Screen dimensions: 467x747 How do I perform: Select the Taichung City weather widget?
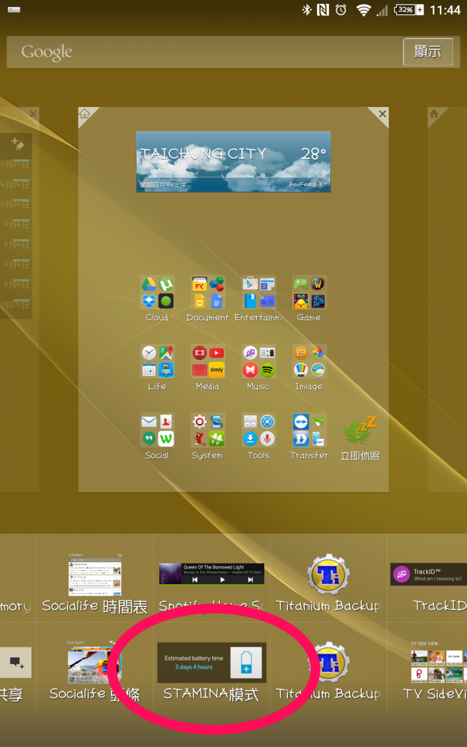click(233, 161)
